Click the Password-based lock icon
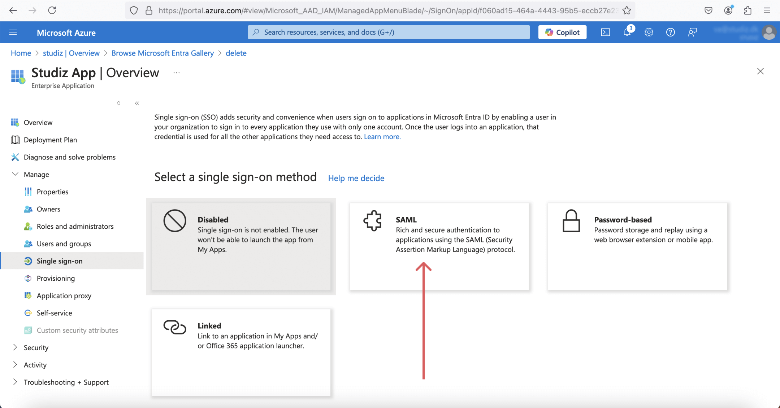This screenshot has height=408, width=780. coord(571,220)
